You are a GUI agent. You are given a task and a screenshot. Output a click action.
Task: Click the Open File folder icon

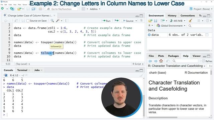click(x=19, y=9)
